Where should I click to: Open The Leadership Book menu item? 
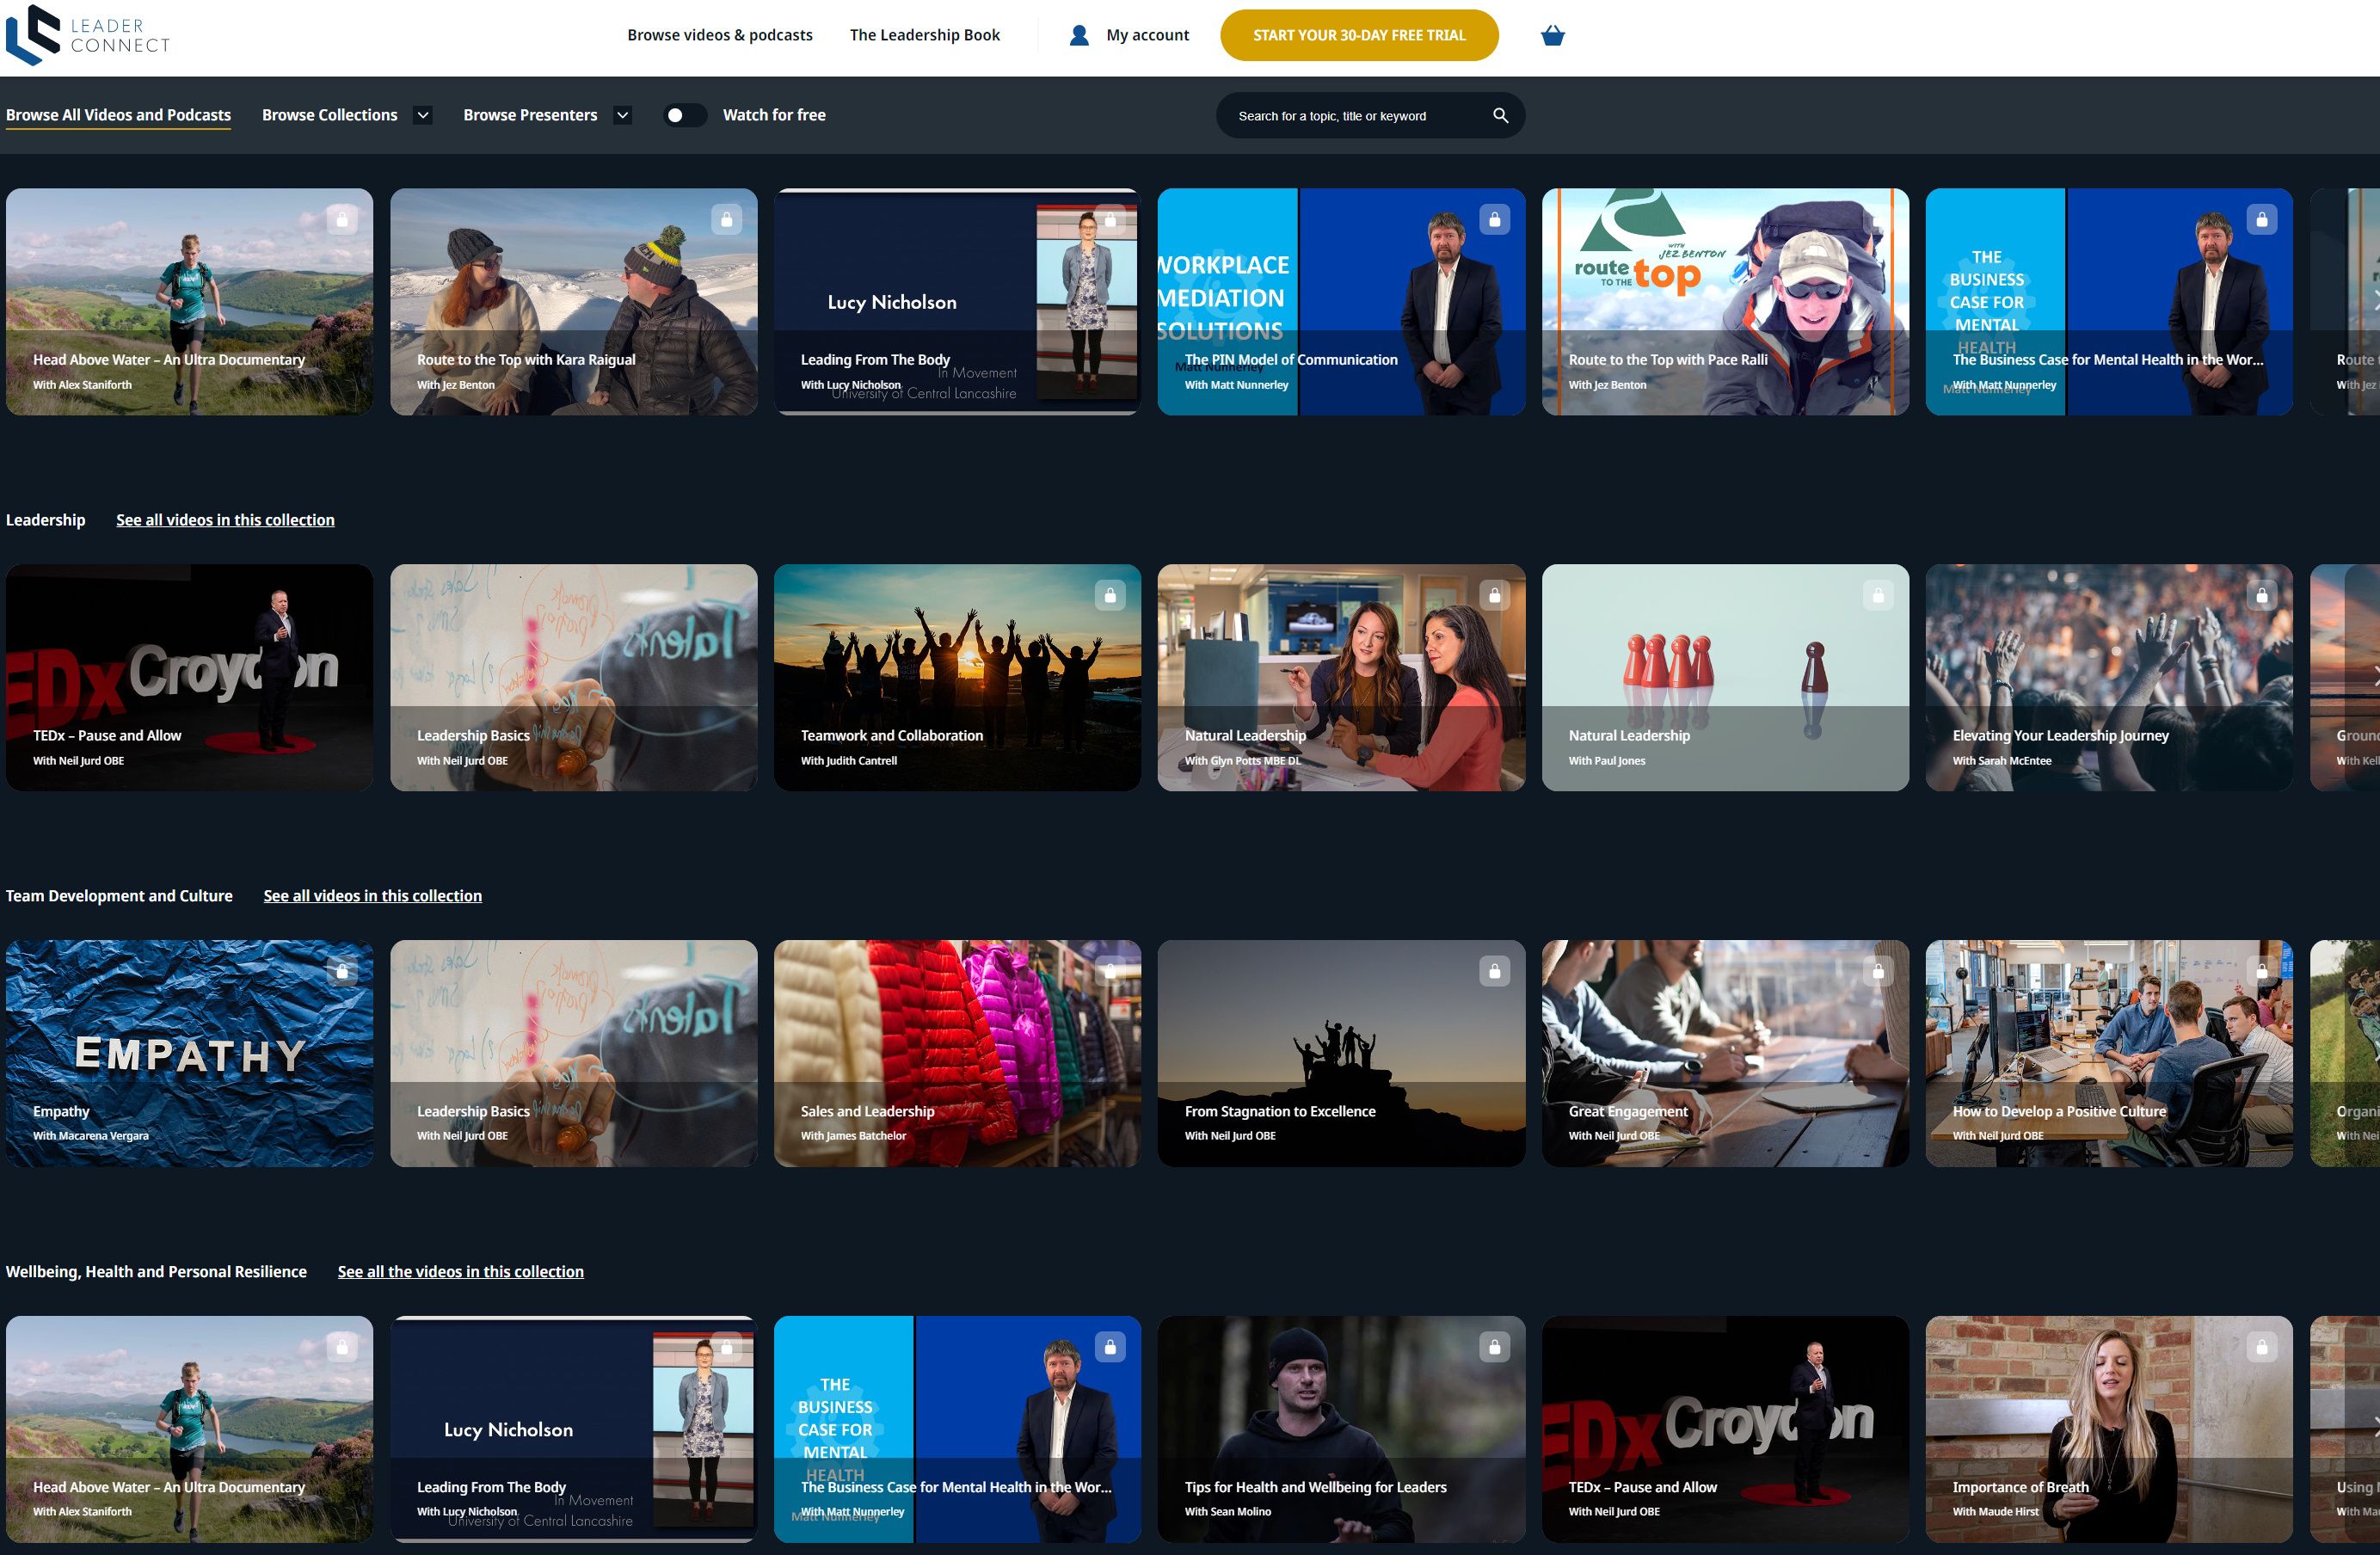(924, 35)
